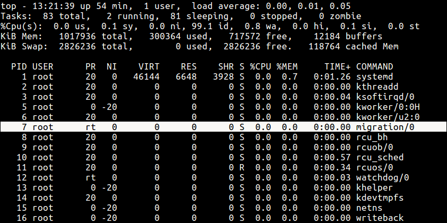Click the 3928 SHR value
Viewport: 447px width, 223px height.
pyautogui.click(x=223, y=76)
